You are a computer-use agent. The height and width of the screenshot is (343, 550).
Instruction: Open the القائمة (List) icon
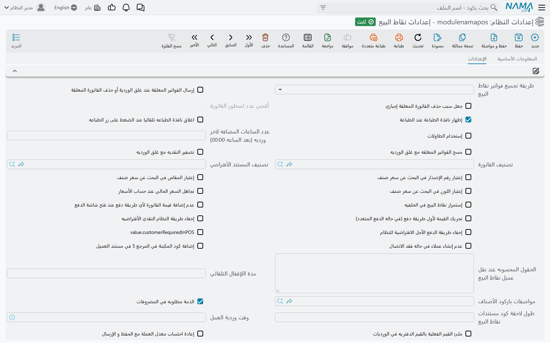308,37
